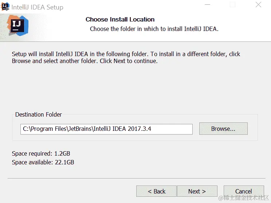Viewport: 271px width, 203px height.
Task: Click the 'Space available: 22.1GB' text
Action: click(43, 163)
